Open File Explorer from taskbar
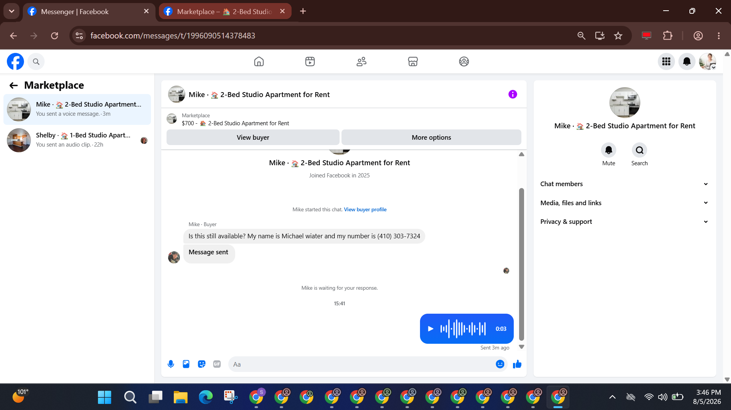731x410 pixels. 181,397
